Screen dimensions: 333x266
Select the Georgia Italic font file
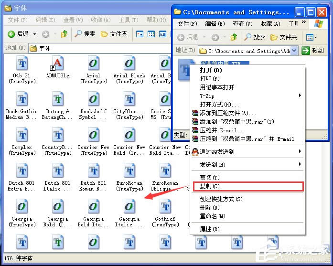129,208
